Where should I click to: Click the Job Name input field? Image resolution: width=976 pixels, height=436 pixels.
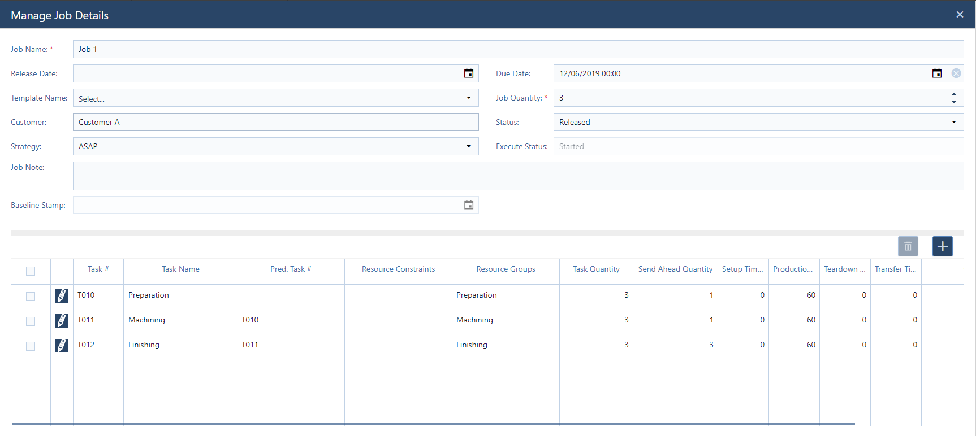point(518,49)
